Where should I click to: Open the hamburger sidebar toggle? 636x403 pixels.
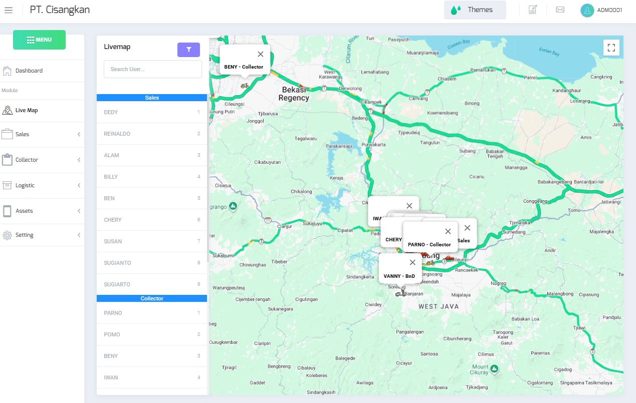tap(9, 10)
